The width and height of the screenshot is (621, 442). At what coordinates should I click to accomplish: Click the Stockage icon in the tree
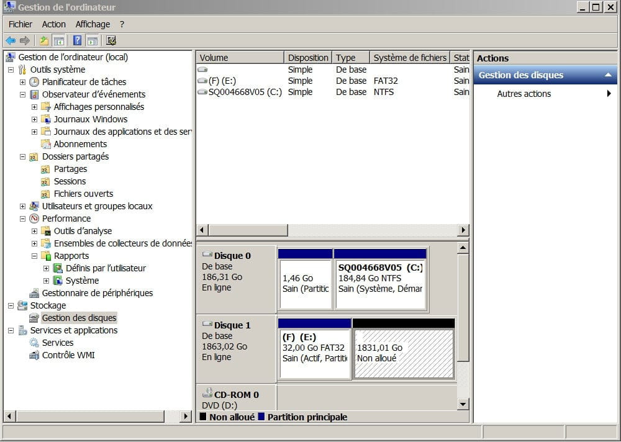pos(22,305)
